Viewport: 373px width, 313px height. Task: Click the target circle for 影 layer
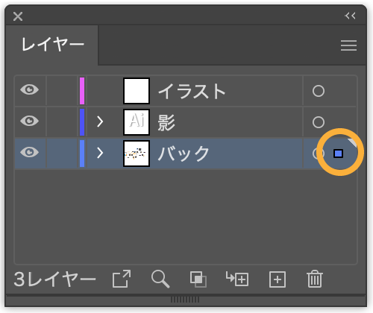(319, 122)
